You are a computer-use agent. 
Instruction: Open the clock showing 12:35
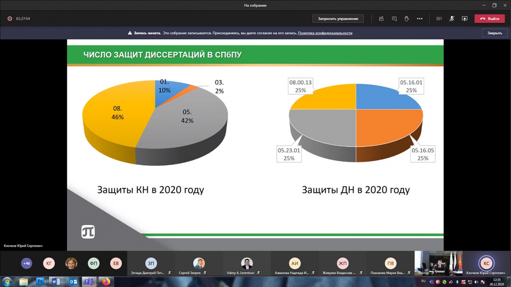[497, 281]
